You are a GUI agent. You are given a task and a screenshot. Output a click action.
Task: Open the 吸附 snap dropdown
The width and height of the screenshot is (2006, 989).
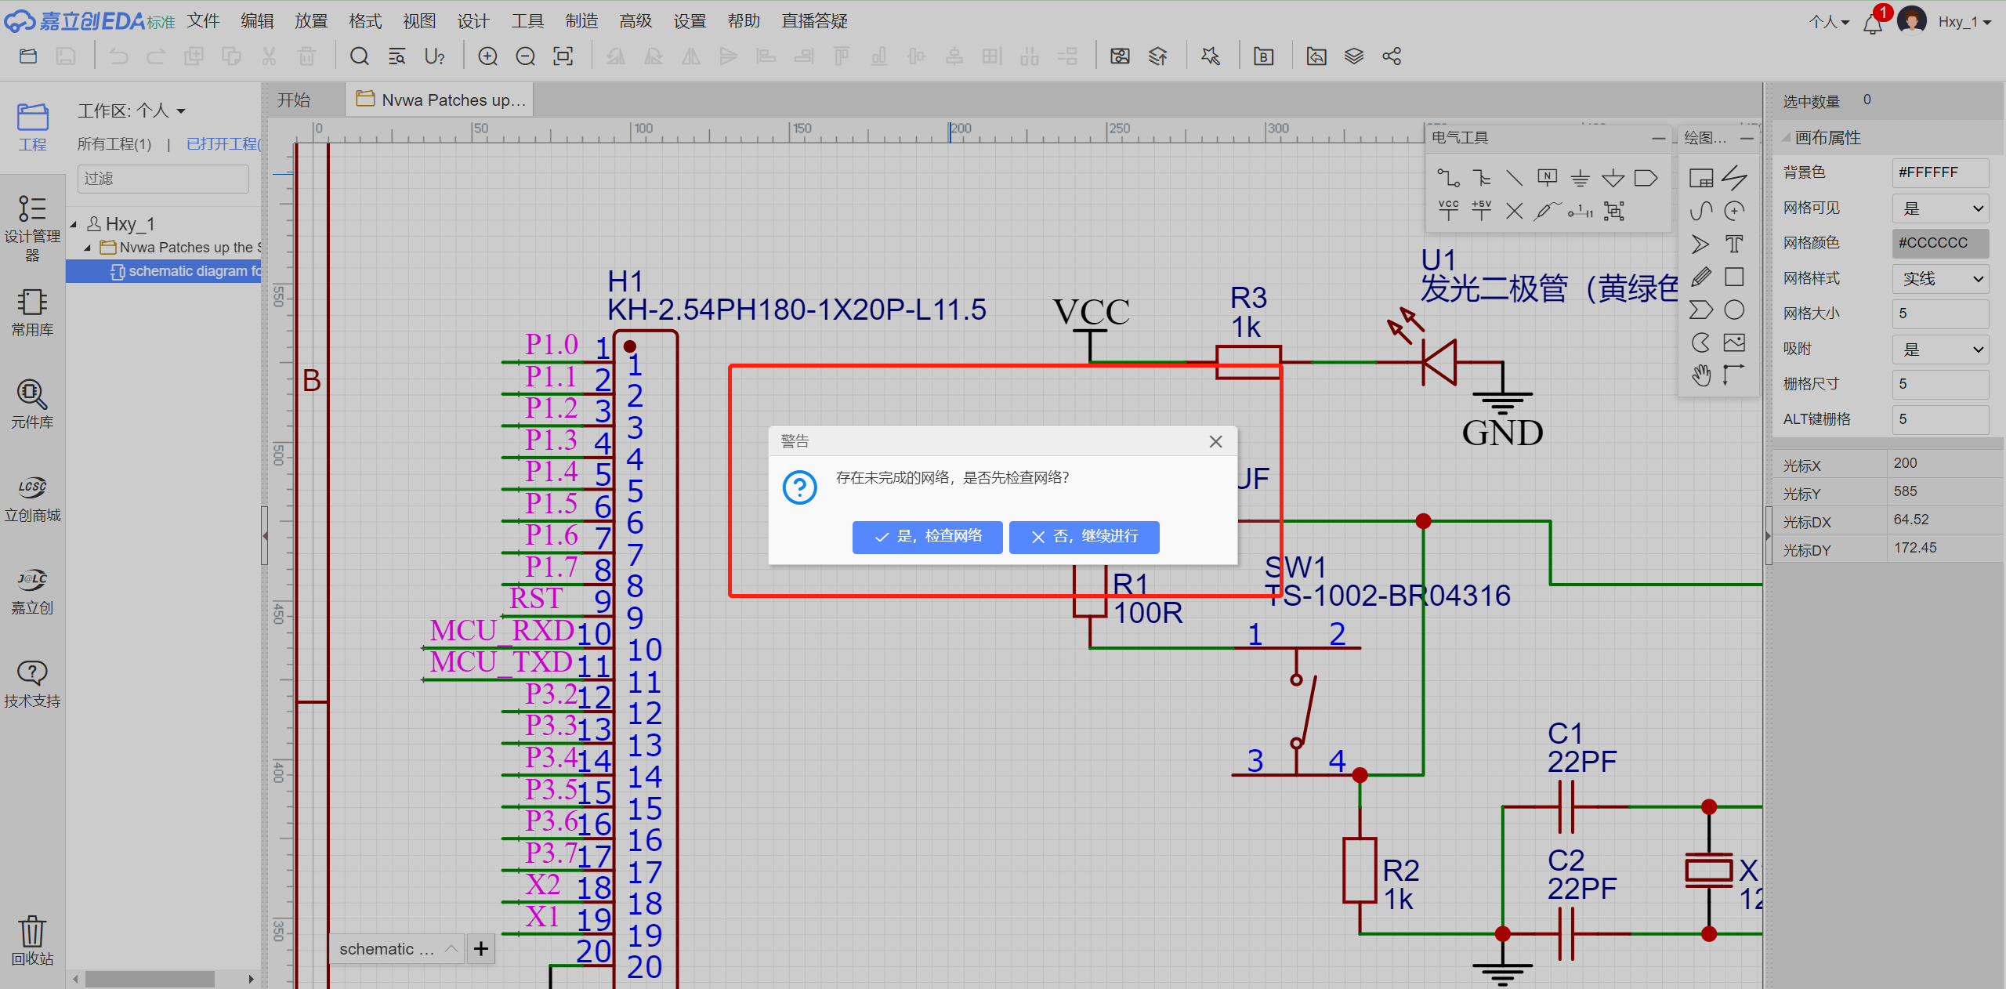coord(1940,350)
